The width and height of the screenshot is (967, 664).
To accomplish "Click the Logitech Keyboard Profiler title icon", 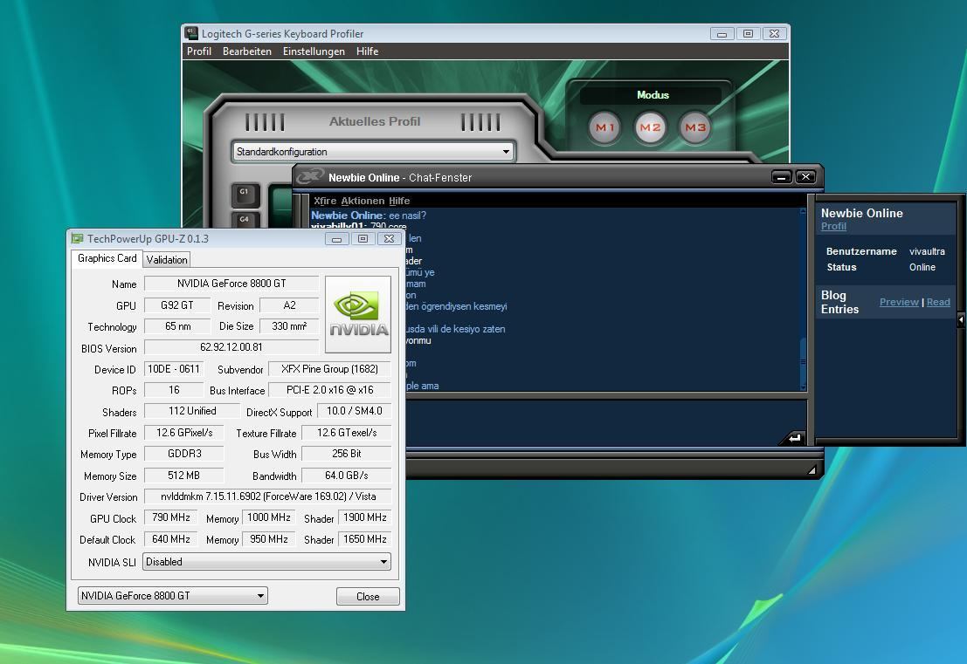I will (192, 33).
